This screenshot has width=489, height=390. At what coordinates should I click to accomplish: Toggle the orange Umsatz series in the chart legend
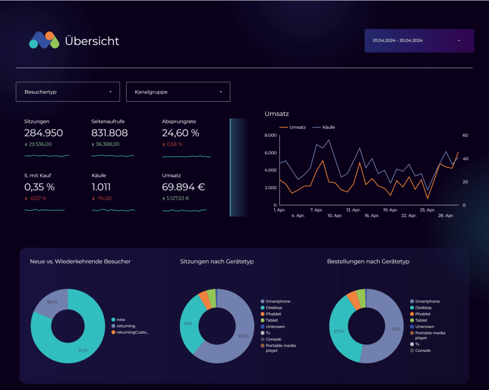coord(292,127)
